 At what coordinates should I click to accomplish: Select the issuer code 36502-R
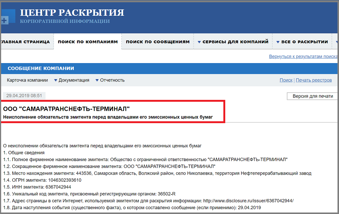(166, 194)
